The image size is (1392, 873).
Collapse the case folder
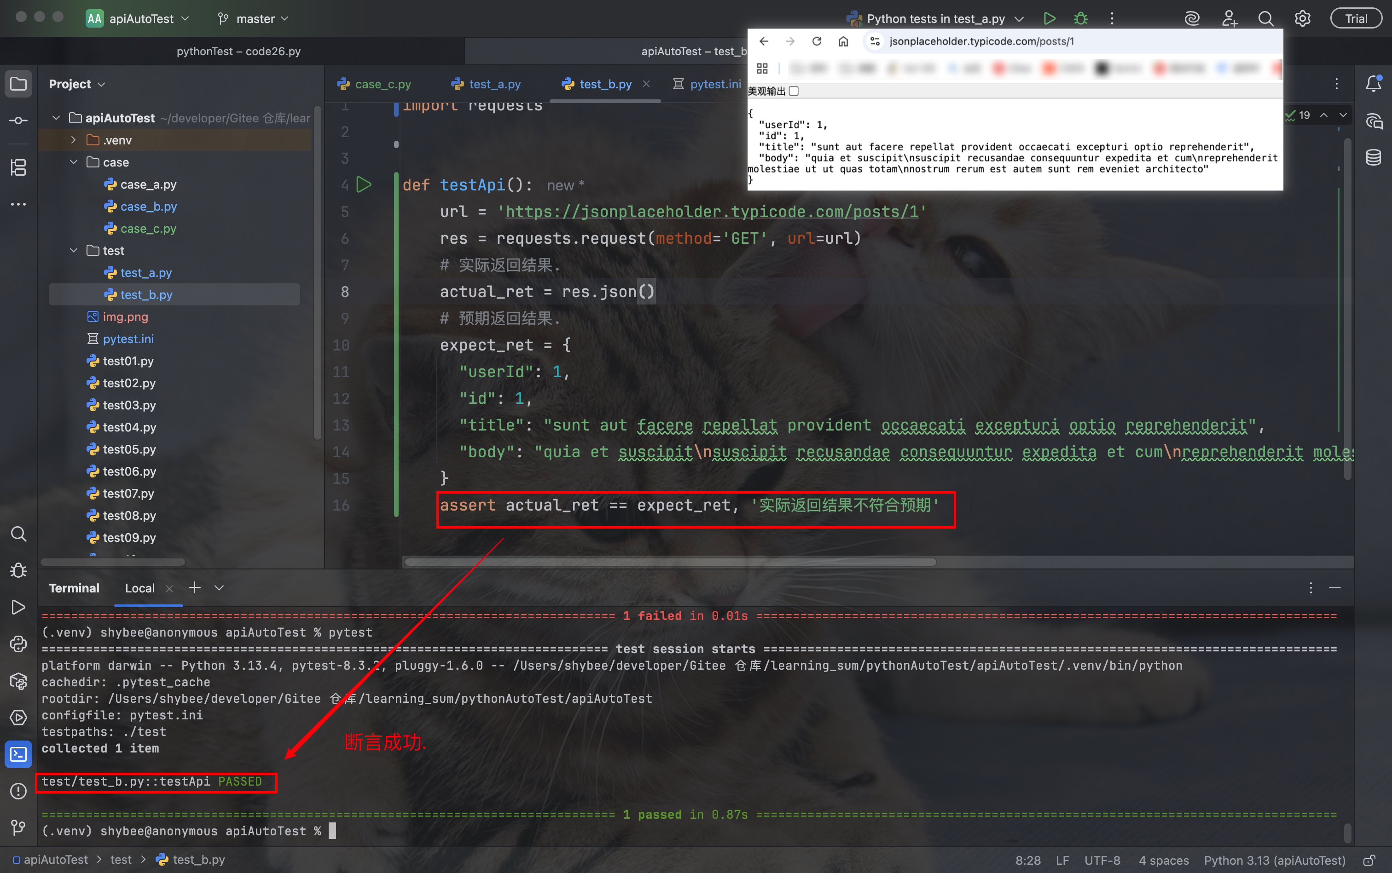[x=73, y=162]
